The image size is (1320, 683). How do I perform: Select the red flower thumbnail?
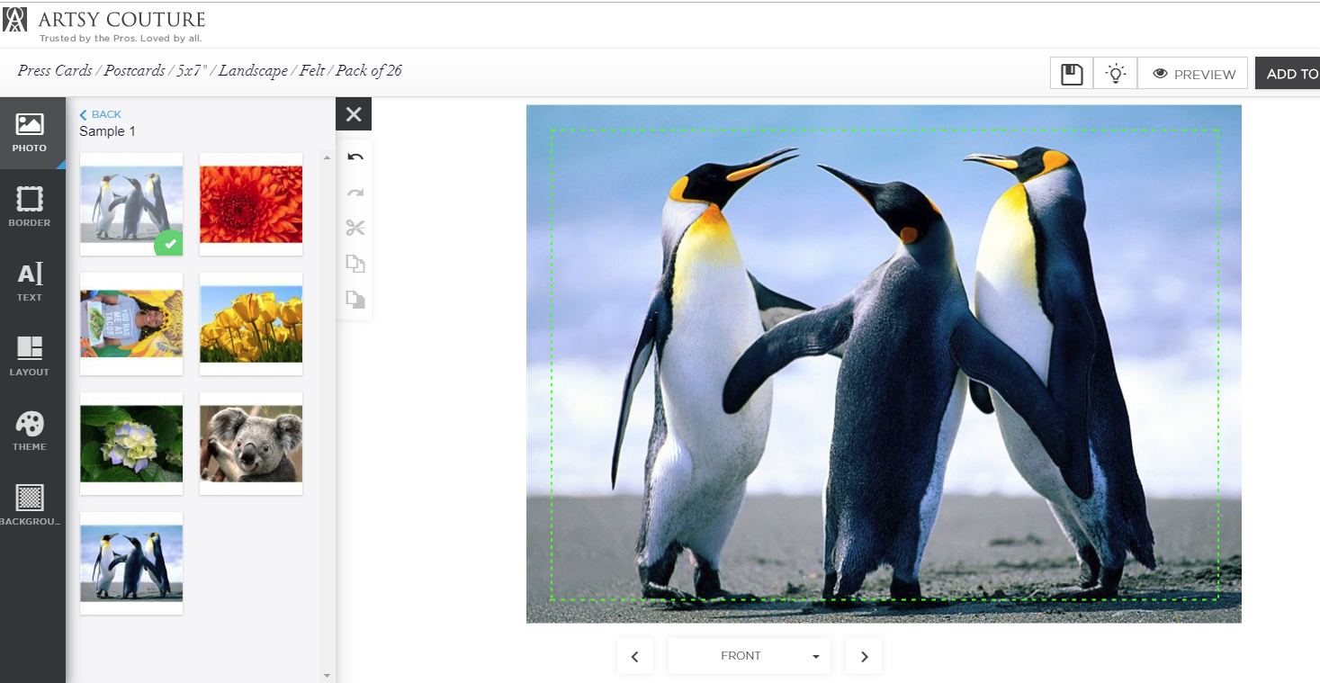point(251,204)
